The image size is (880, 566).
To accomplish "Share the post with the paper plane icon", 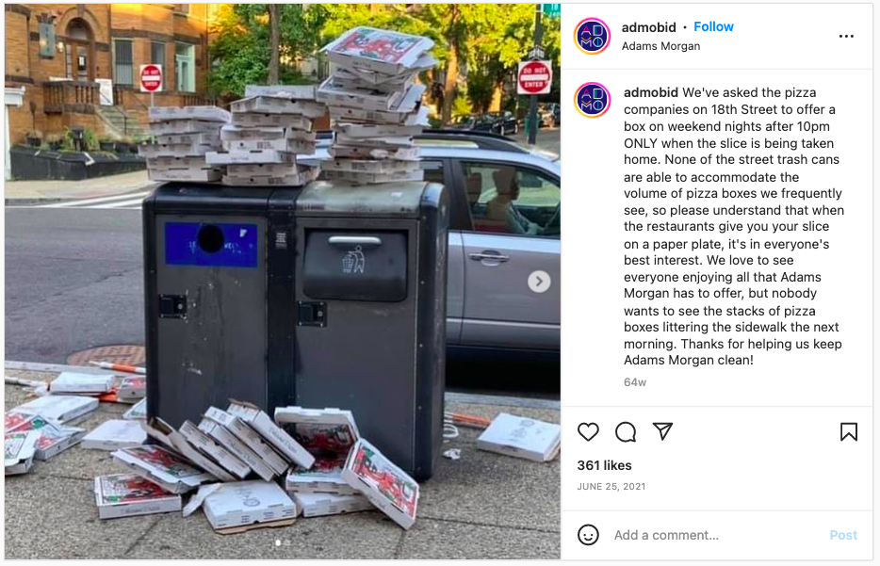I will click(x=662, y=431).
